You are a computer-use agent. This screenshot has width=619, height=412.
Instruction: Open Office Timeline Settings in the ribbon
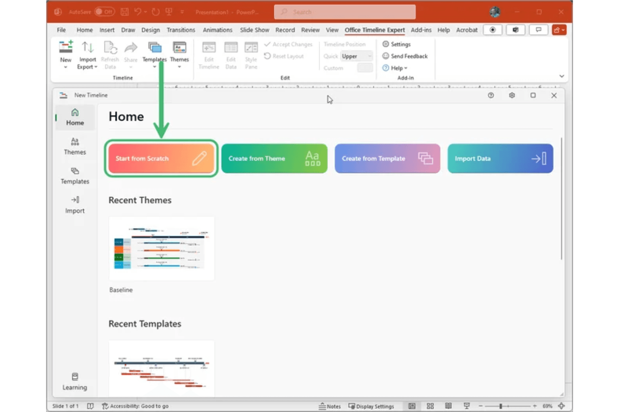point(396,44)
